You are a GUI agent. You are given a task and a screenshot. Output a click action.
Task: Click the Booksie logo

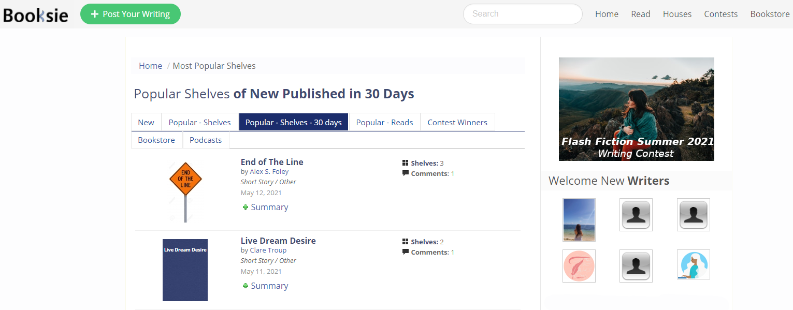(x=35, y=14)
